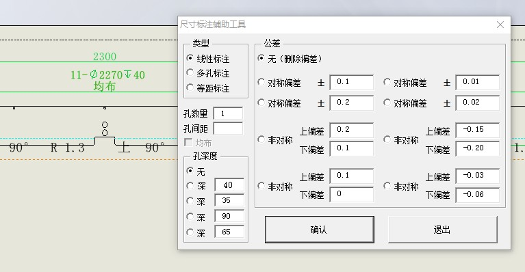The image size is (525, 272).
Task: Click the depth 40 value field
Action: (229, 185)
